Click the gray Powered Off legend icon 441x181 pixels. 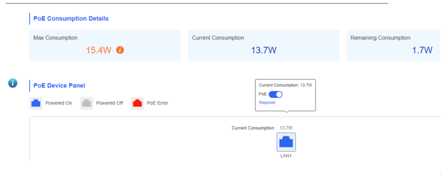click(87, 103)
